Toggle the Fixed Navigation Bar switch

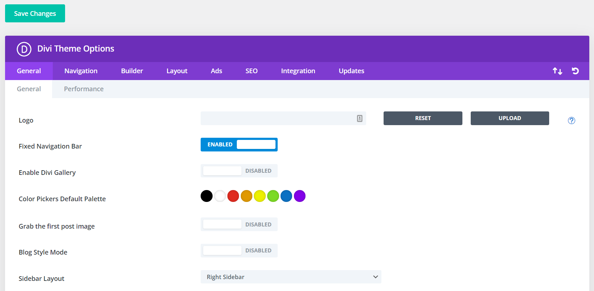pyautogui.click(x=239, y=145)
